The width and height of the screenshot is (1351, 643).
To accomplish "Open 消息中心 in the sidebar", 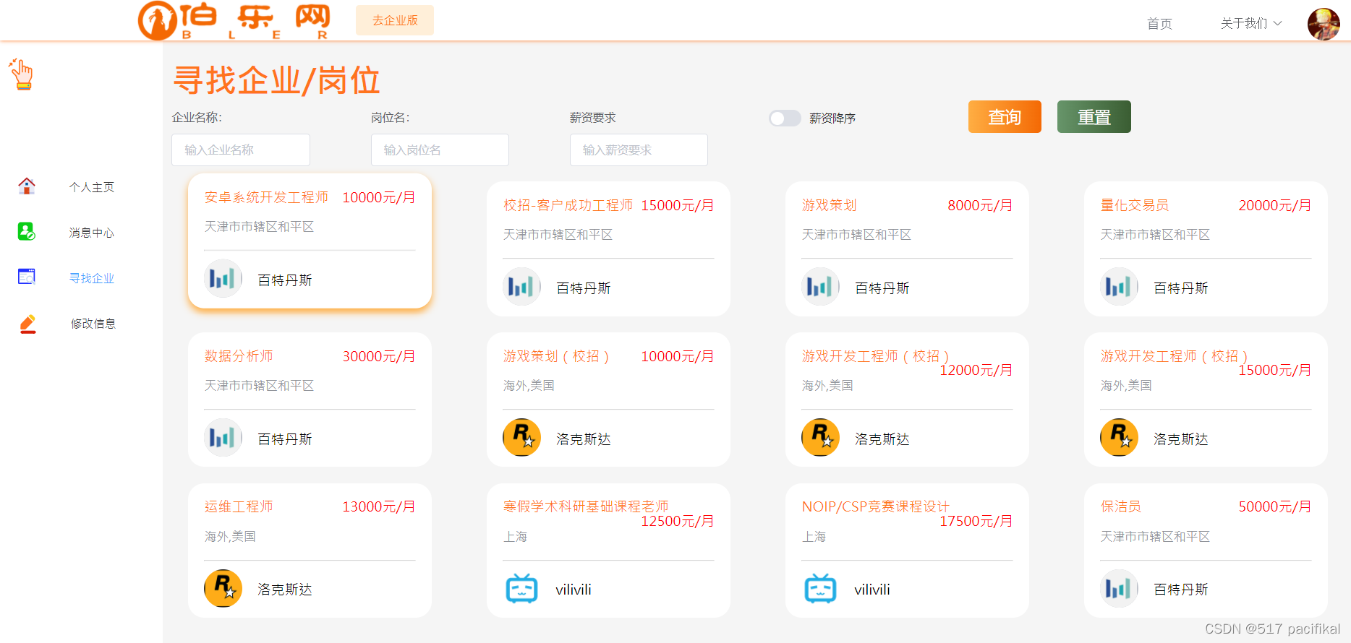I will pos(92,233).
